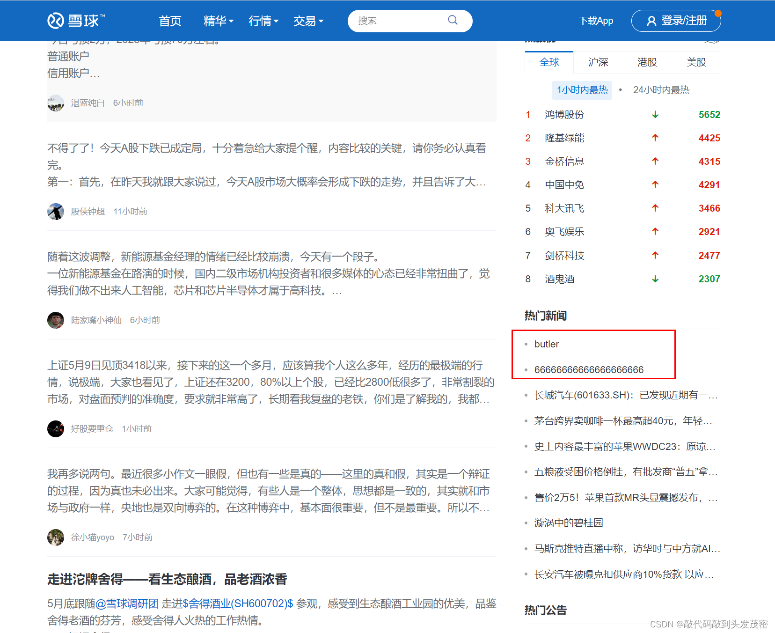Viewport: 775px width, 633px height.
Task: Open news item 66666666666666666666
Action: pos(589,370)
